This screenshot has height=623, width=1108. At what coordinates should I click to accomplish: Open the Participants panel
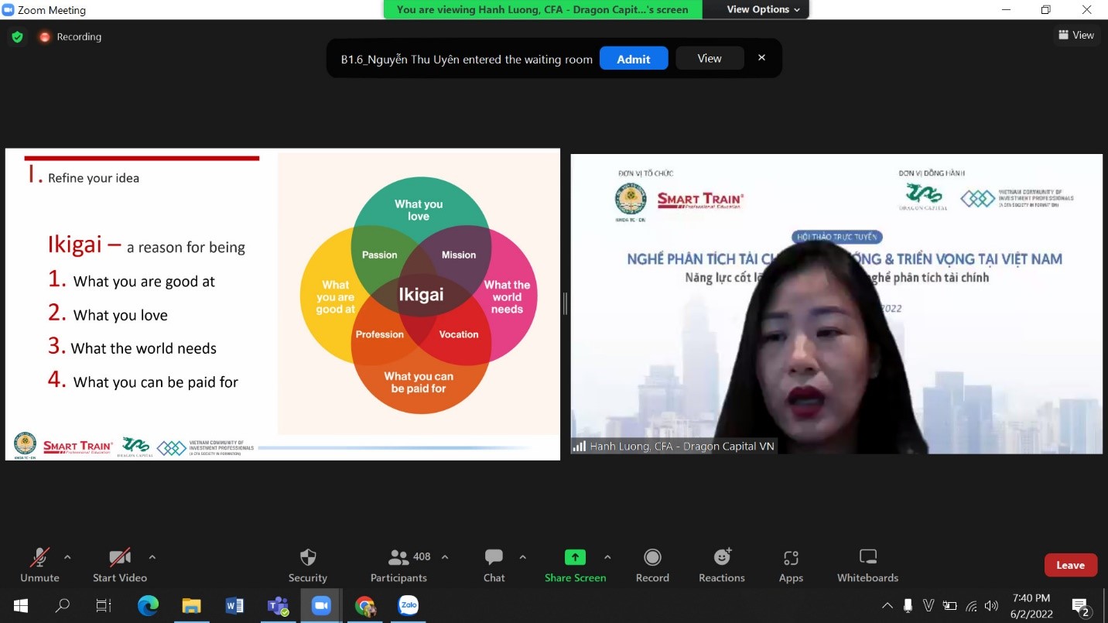(398, 565)
